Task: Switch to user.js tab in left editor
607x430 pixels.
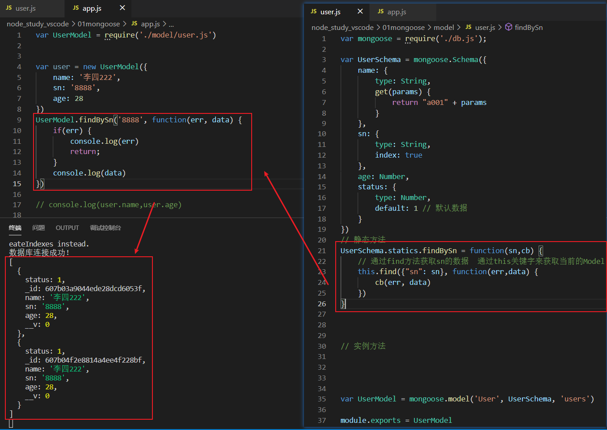Action: pos(25,8)
